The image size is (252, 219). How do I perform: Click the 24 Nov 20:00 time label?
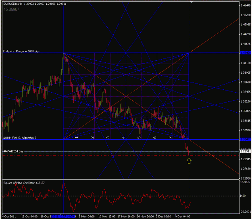point(145,217)
